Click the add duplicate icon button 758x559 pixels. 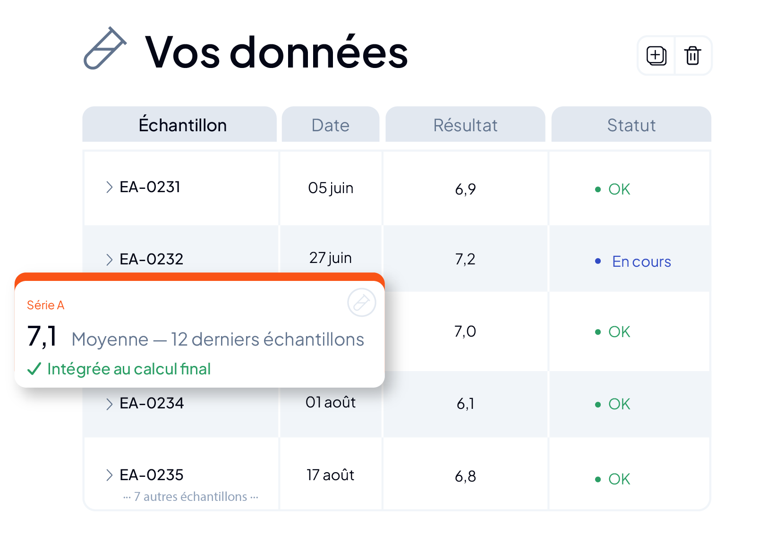coord(656,56)
